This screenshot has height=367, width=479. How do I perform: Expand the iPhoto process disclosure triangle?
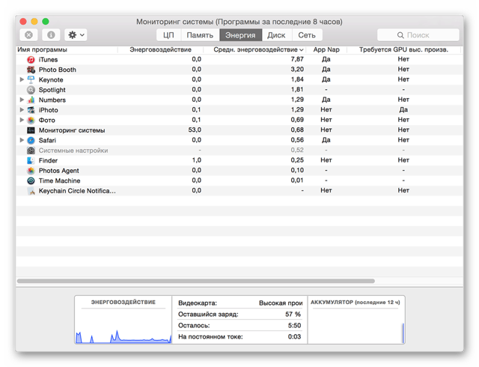point(22,110)
